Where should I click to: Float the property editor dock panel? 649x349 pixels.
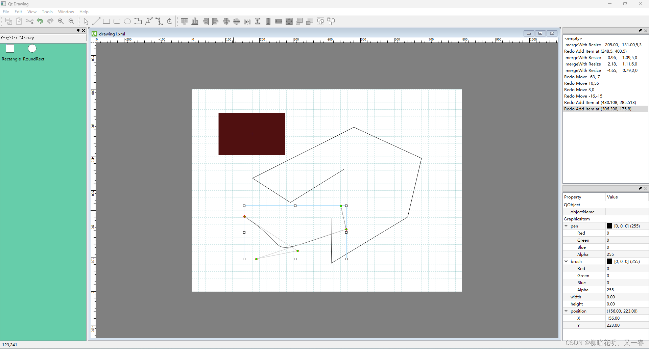pos(640,188)
